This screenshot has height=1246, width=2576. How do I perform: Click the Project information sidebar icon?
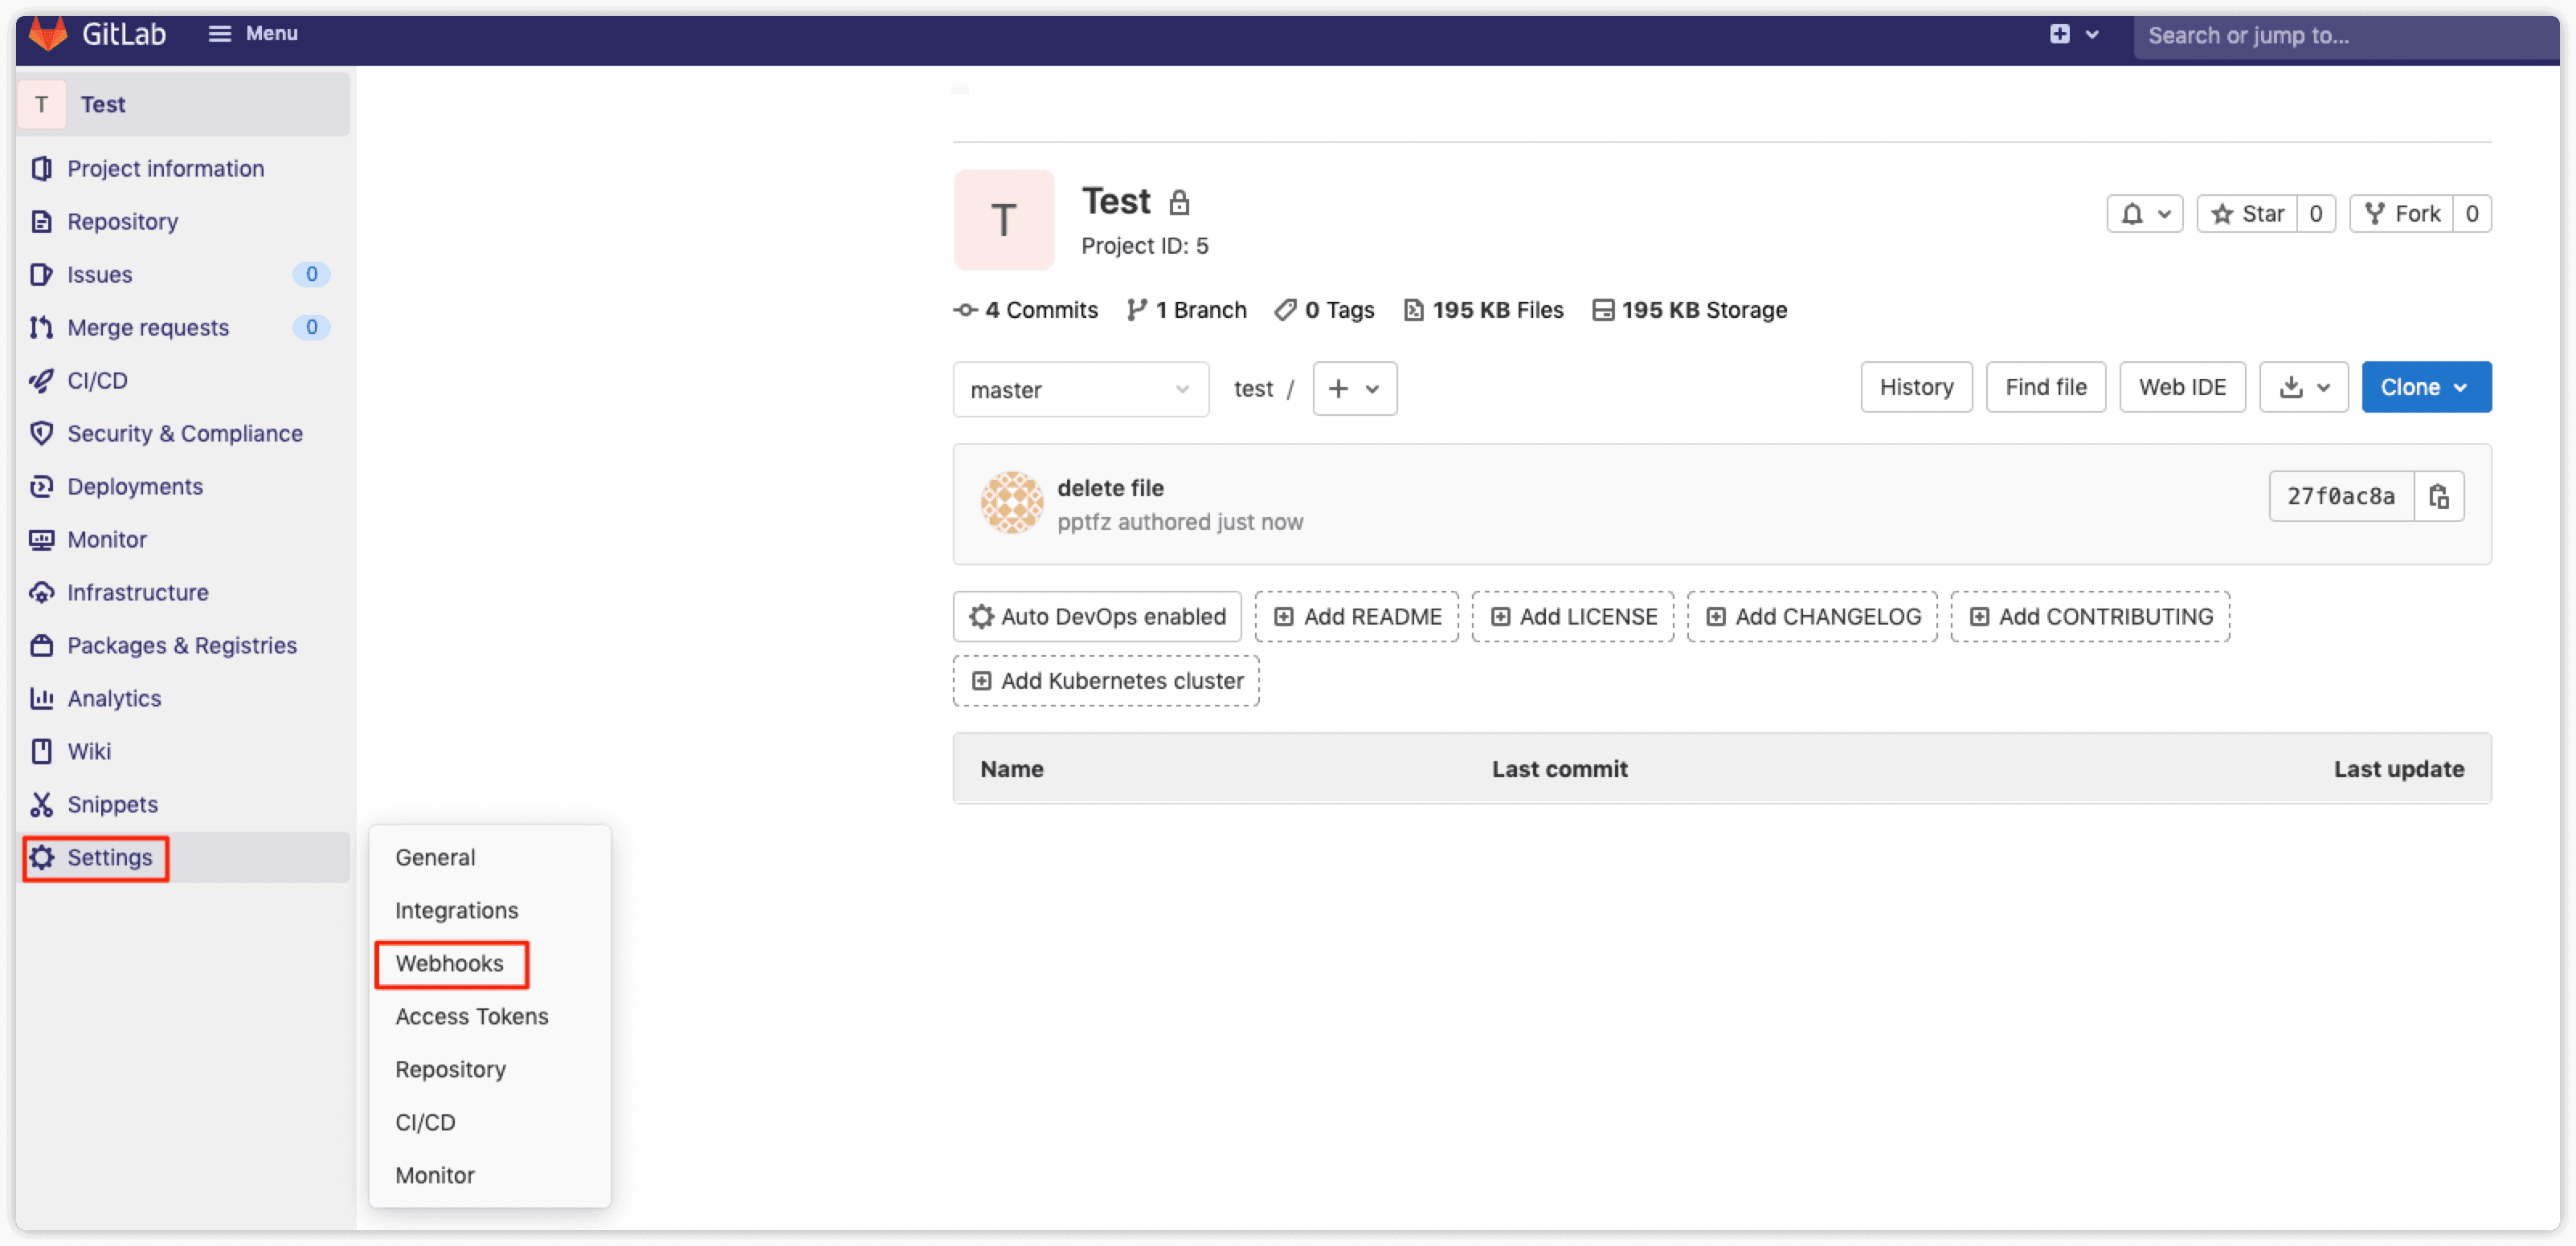click(x=41, y=168)
